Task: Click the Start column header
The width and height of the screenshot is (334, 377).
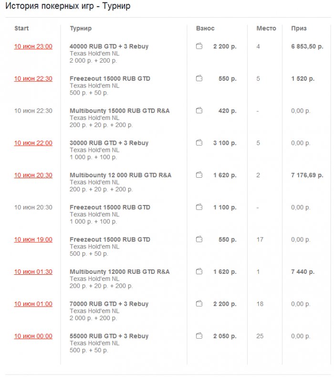Action: click(21, 29)
